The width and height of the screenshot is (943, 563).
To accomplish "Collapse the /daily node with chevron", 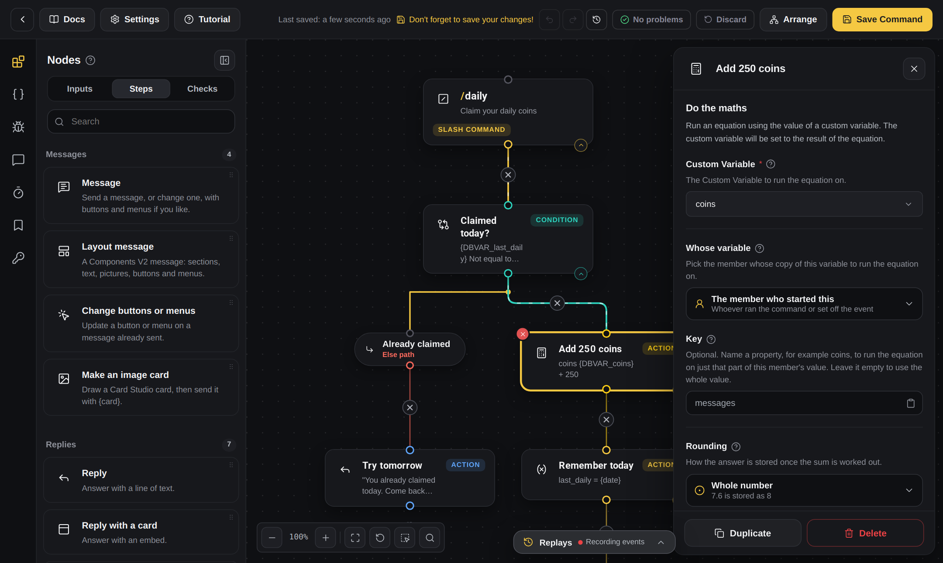I will [x=581, y=145].
